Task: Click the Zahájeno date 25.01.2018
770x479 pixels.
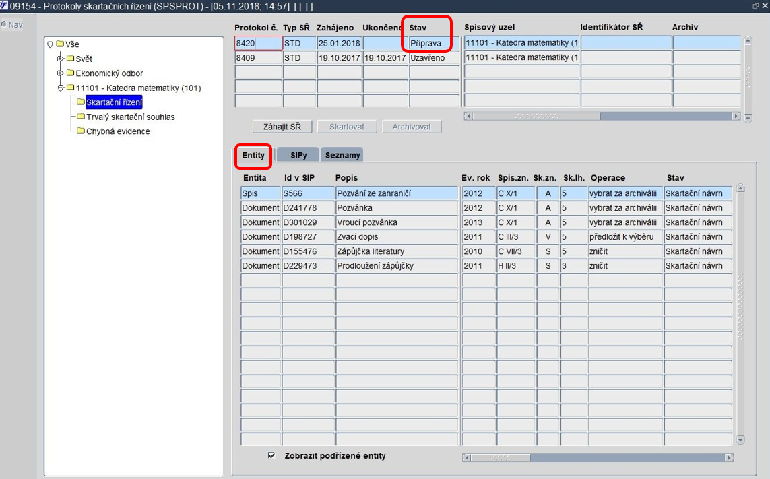Action: coord(340,43)
